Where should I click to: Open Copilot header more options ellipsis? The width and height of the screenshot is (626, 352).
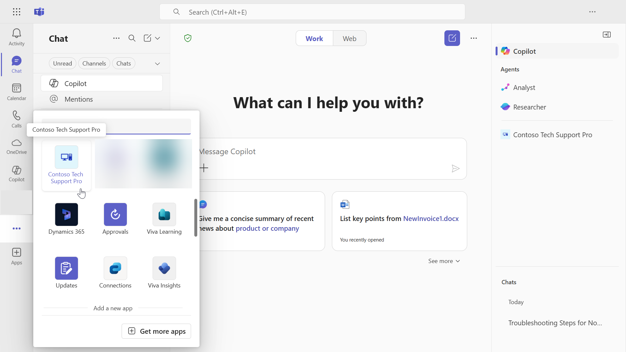(x=474, y=38)
